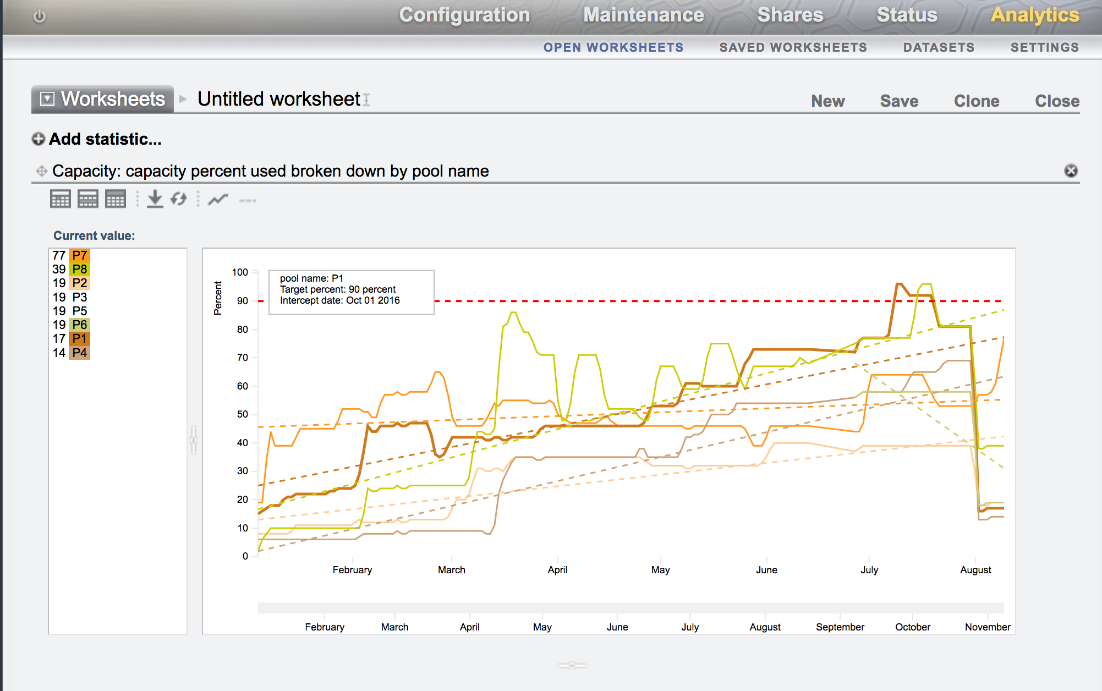Select pool P7 in the legend

(x=79, y=255)
